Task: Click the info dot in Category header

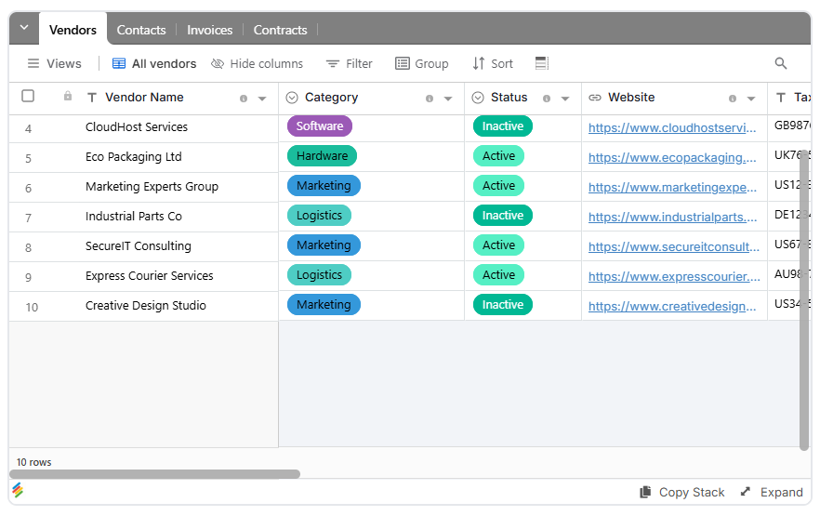Action: (x=430, y=99)
